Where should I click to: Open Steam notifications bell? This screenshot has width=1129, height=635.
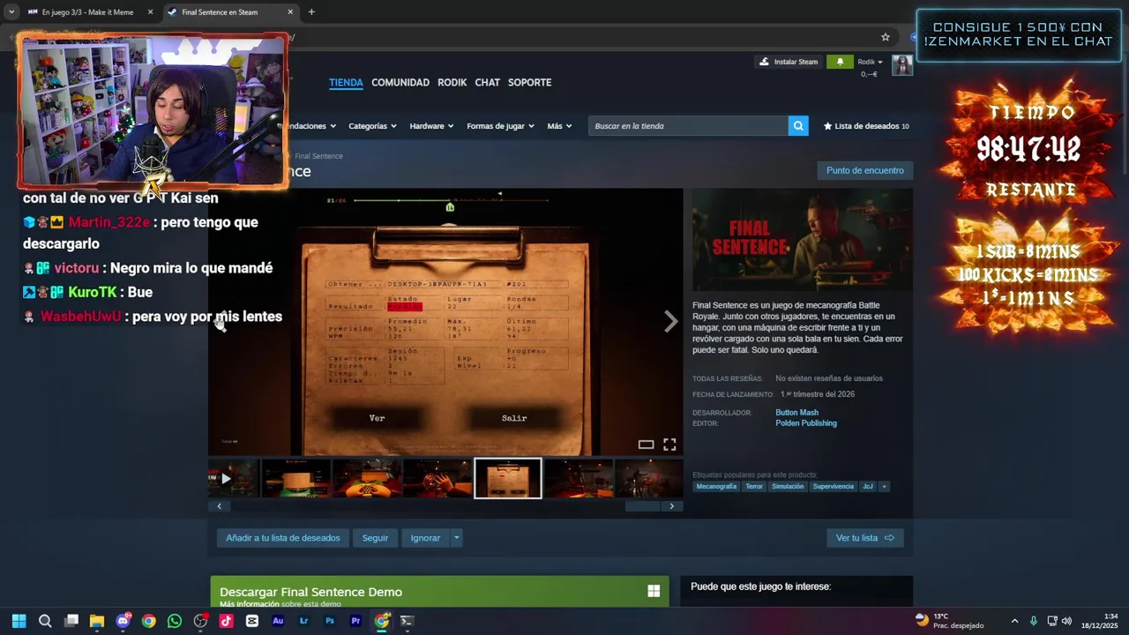click(840, 62)
